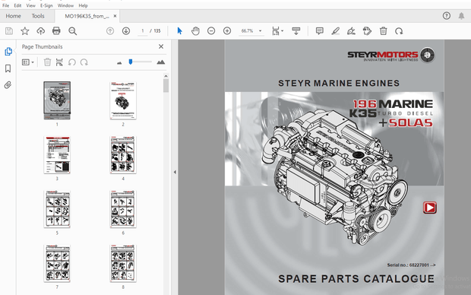The width and height of the screenshot is (471, 295).
Task: Toggle the Page Thumbnails sidebar icon
Action: [x=8, y=52]
